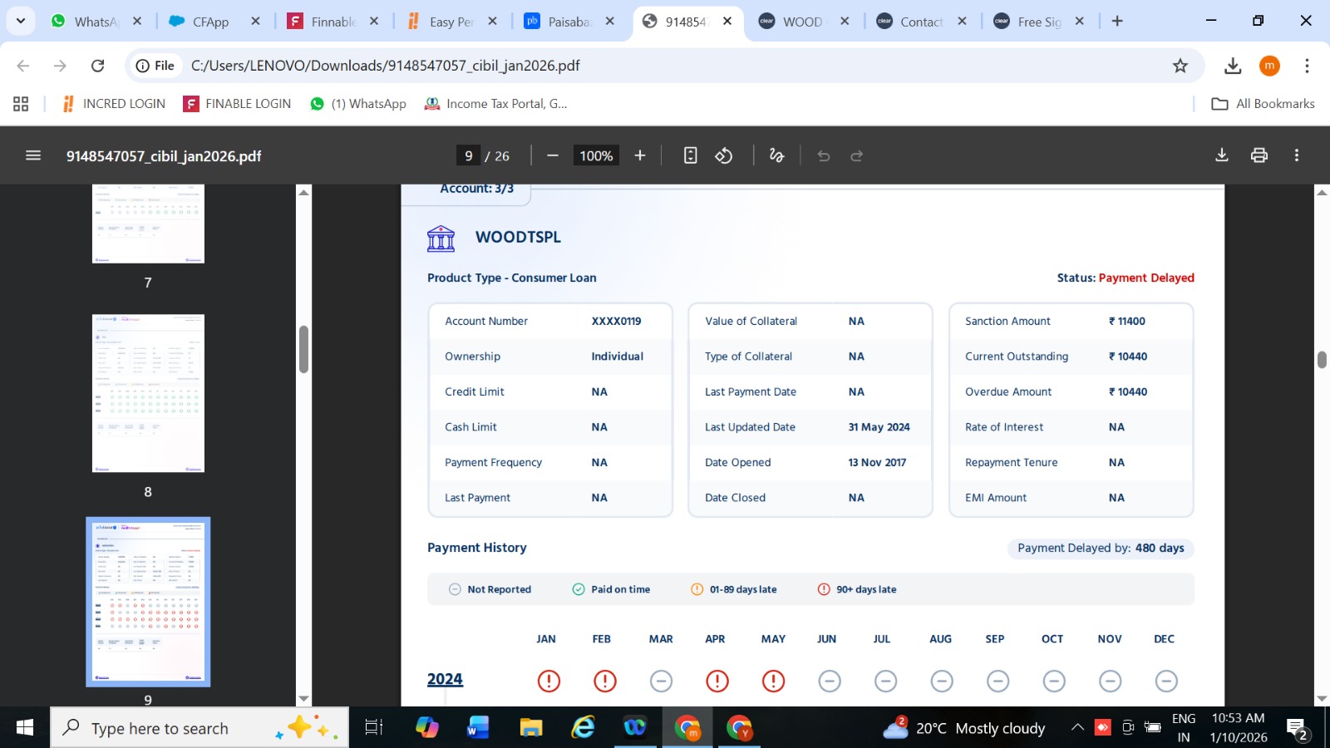
Task: Open Chrome three-dot menu
Action: point(1307,66)
